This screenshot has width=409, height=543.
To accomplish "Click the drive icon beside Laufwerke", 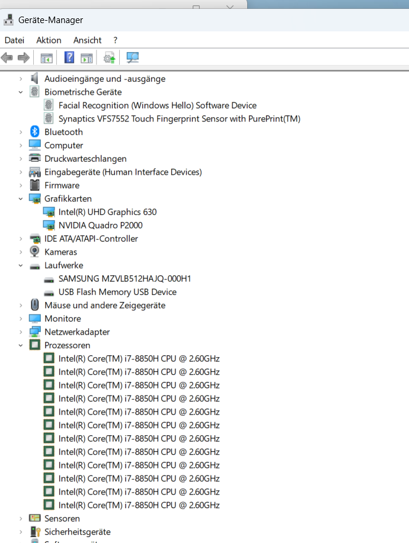I will tap(34, 266).
